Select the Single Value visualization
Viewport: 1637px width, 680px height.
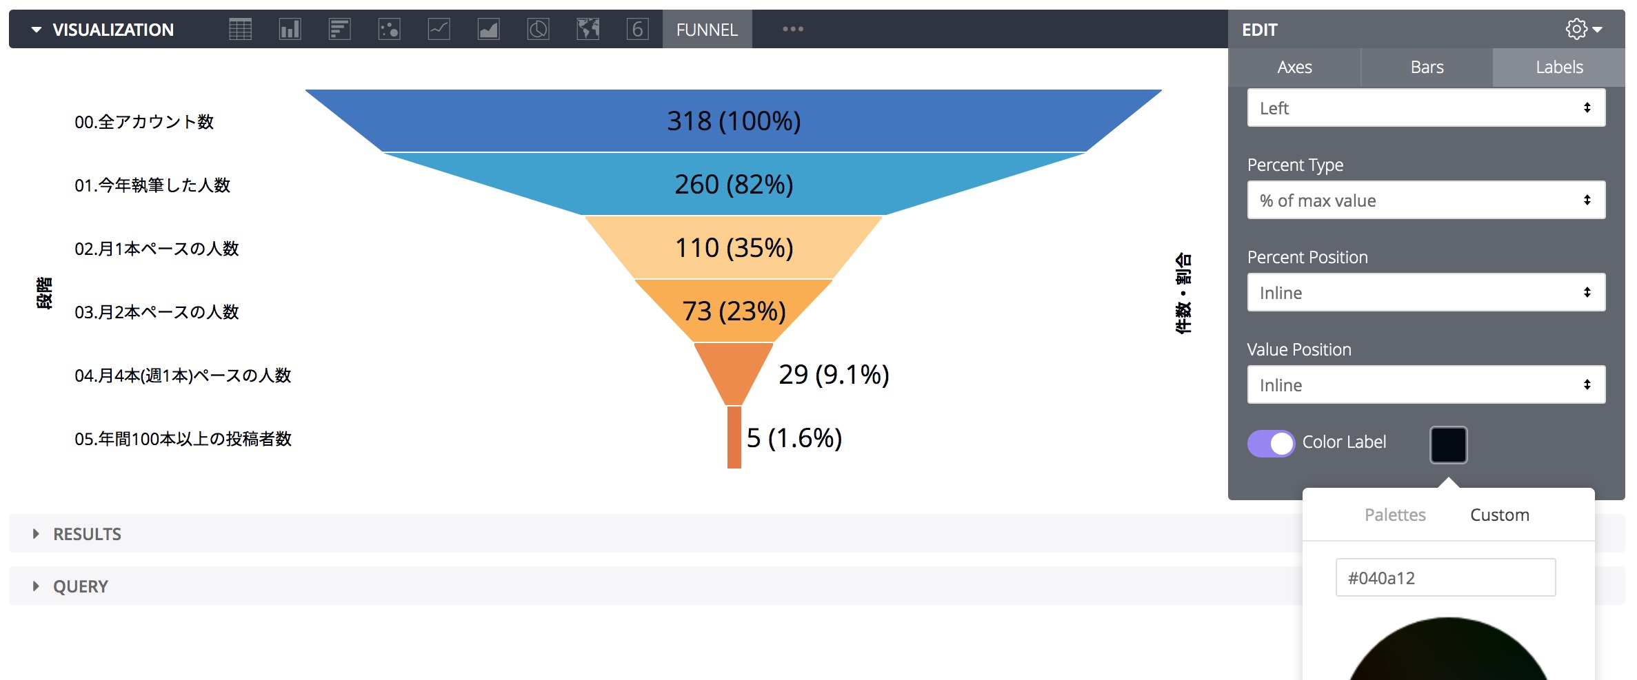click(x=637, y=29)
